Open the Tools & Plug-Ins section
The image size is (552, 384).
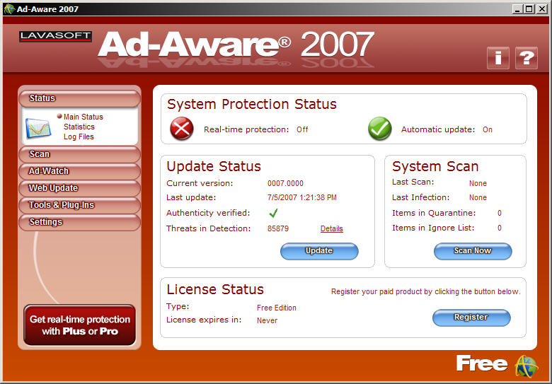[x=79, y=204]
